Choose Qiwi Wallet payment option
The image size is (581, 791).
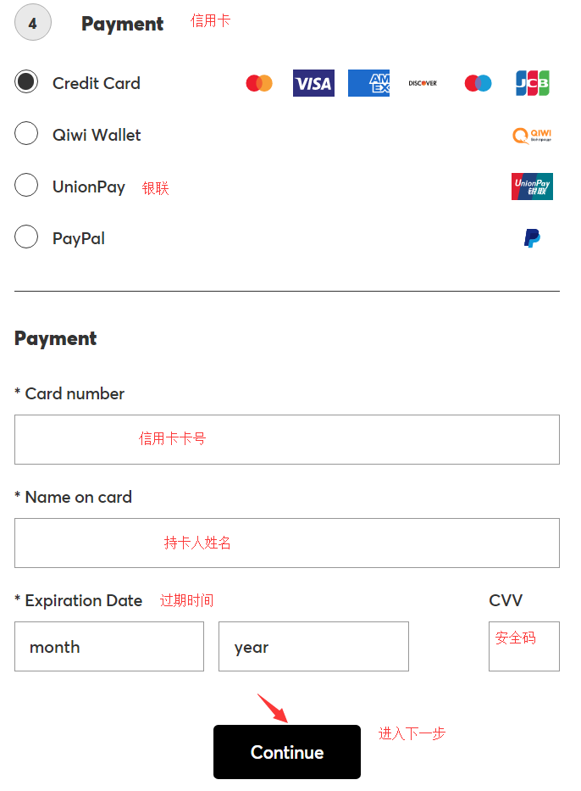[26, 134]
